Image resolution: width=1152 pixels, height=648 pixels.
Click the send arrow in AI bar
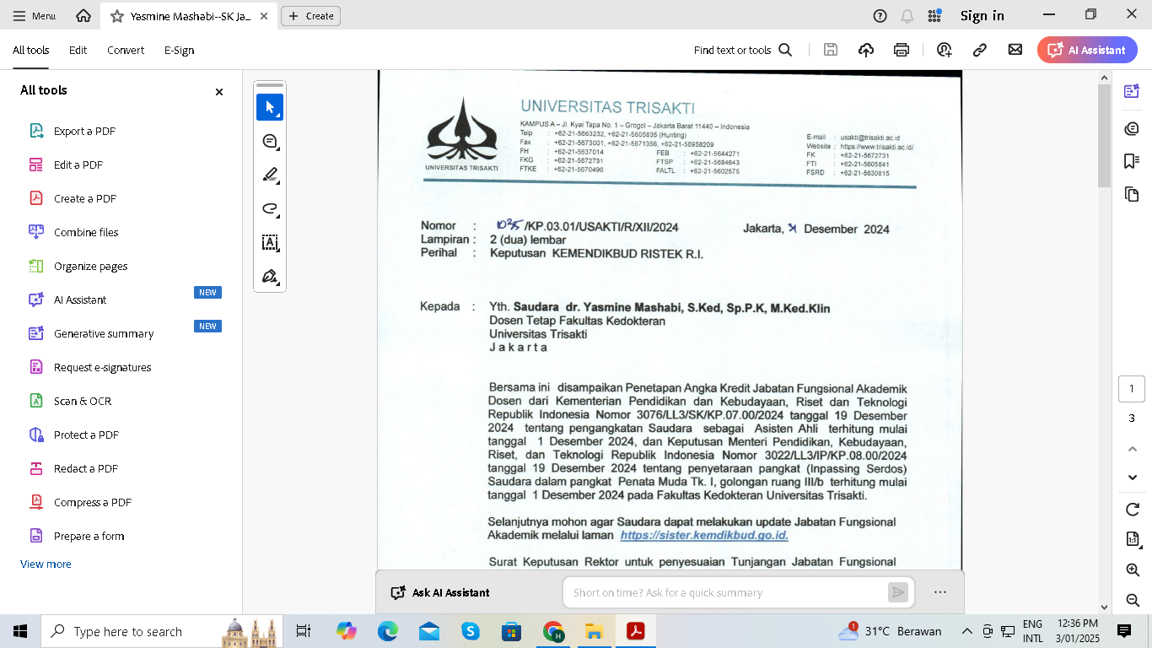click(898, 592)
